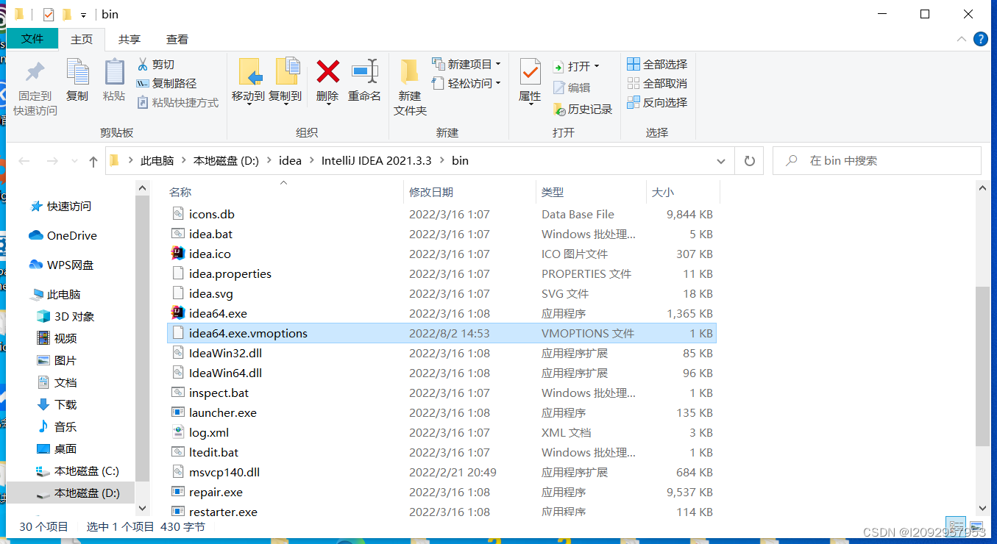Click the Refresh button beside address bar

(x=750, y=161)
